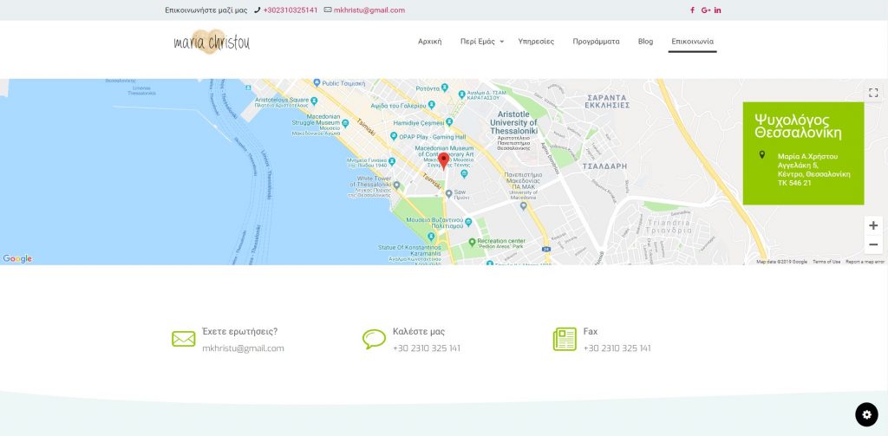The image size is (888, 436).
Task: Click the Aristotelous Square map marker
Action: (x=314, y=101)
